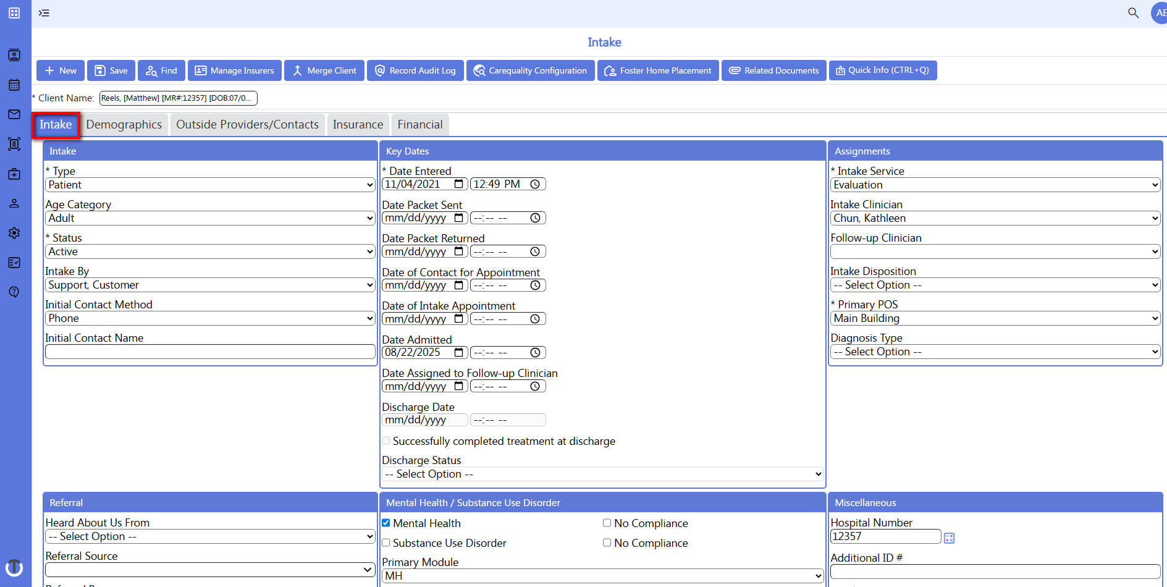Uncheck the Mental Health checkbox
Image resolution: width=1167 pixels, height=587 pixels.
point(385,522)
